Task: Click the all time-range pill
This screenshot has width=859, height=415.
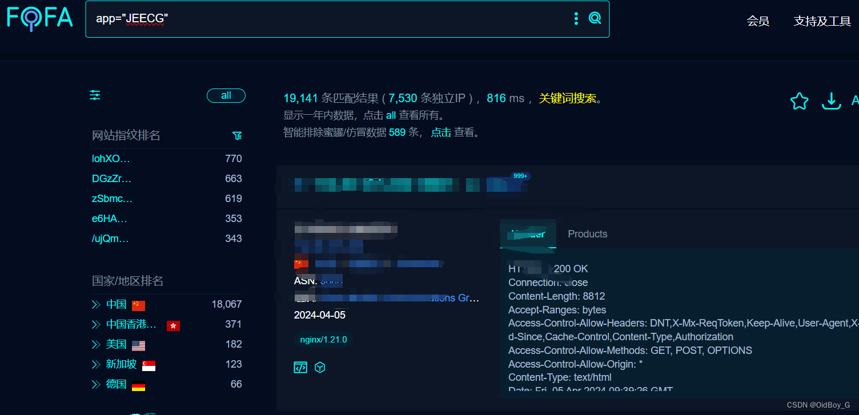Action: [x=226, y=95]
